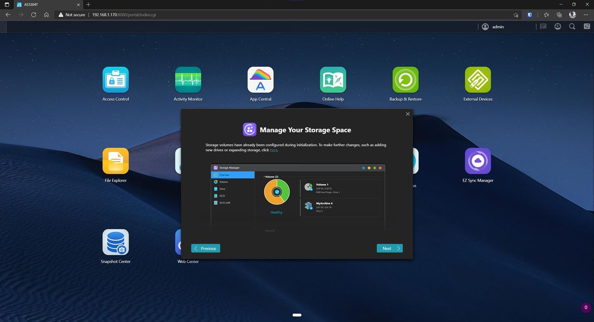This screenshot has height=322, width=594.
Task: Click the Storage Manager icon in dialog title
Action: tap(250, 130)
